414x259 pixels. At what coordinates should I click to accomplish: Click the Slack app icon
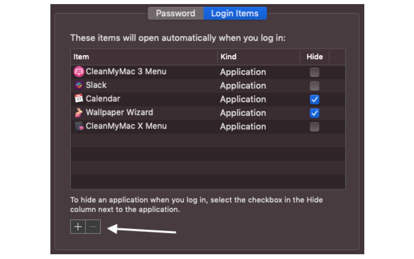(x=79, y=85)
